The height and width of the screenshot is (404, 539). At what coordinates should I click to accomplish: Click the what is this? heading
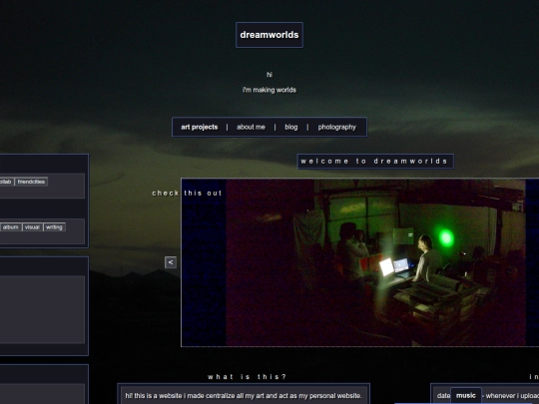click(x=247, y=376)
